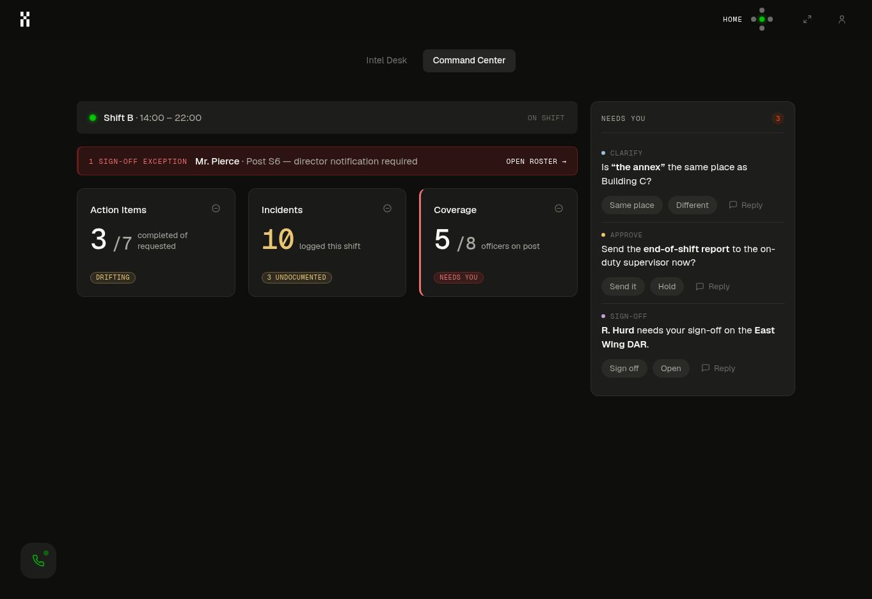Click the CLARIFY label
The width and height of the screenshot is (872, 599).
(x=626, y=153)
